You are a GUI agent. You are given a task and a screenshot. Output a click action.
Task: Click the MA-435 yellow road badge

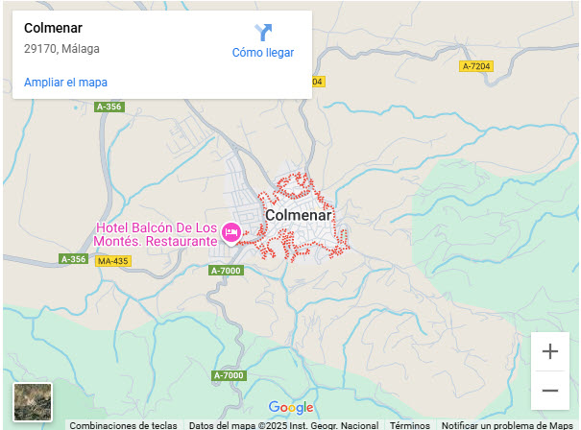(x=113, y=261)
